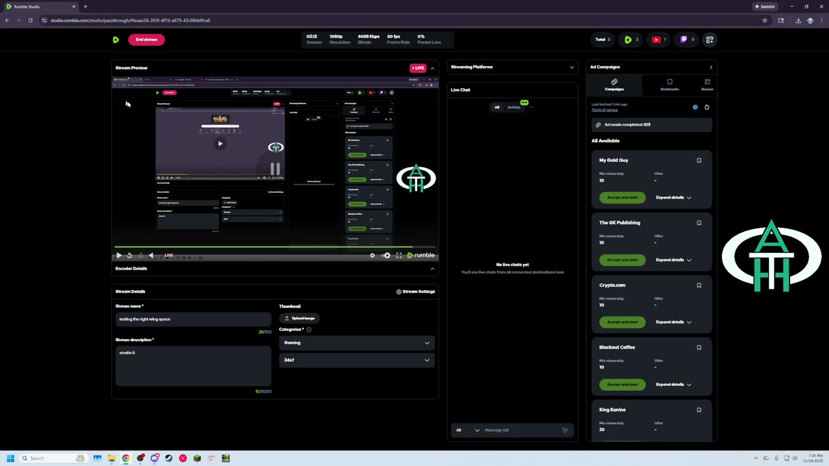Bookmark The GK Publishing campaign

coord(699,223)
